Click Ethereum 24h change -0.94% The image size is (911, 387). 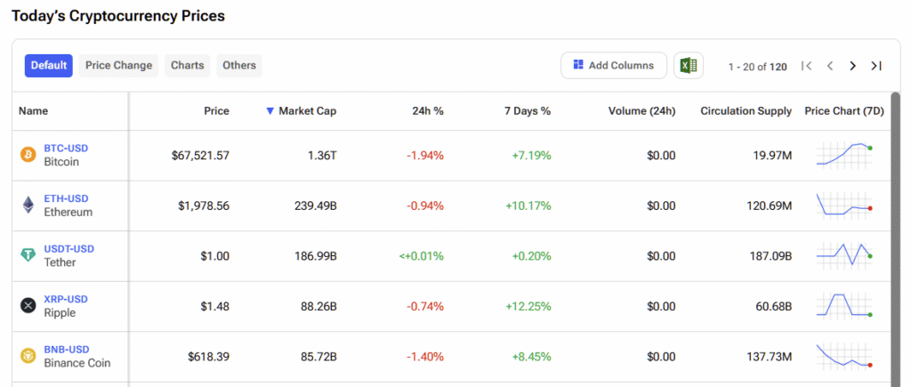tap(424, 206)
